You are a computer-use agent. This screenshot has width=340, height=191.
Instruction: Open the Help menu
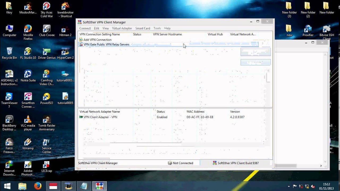click(x=167, y=28)
